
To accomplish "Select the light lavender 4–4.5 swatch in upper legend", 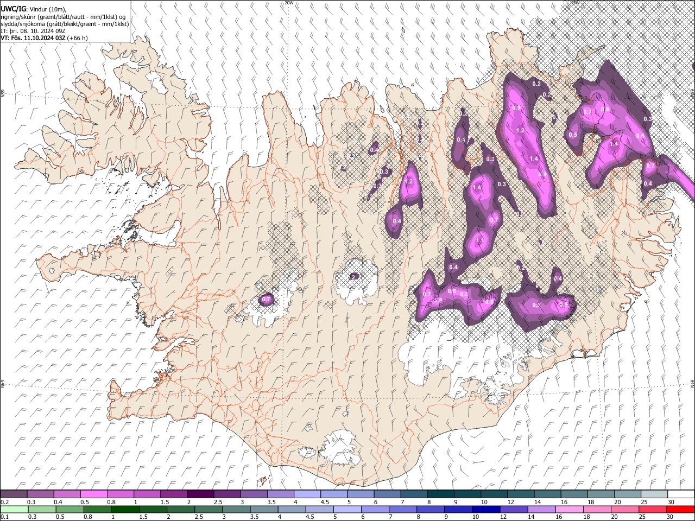I will pos(307,494).
